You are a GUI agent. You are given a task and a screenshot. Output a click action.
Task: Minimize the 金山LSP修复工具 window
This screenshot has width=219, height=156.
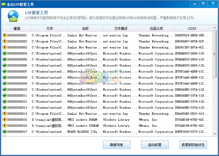(195, 3)
